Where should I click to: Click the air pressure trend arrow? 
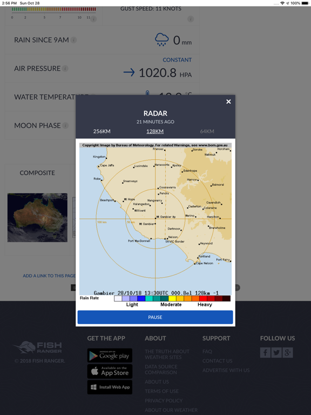coord(129,72)
